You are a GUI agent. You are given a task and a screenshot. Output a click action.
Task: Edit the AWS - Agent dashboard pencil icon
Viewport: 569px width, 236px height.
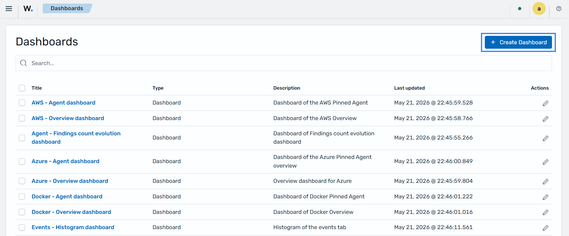click(545, 103)
